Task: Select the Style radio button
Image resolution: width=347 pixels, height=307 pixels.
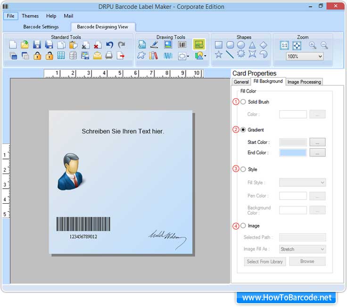Action: click(x=243, y=169)
